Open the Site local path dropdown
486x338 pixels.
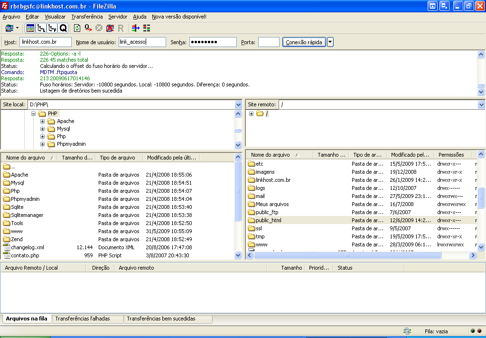[x=238, y=104]
